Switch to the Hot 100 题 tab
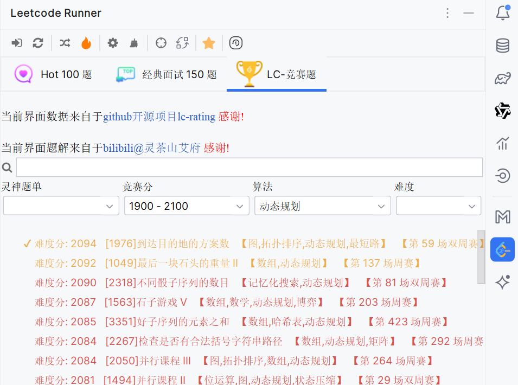Image resolution: width=518 pixels, height=385 pixels. click(54, 74)
